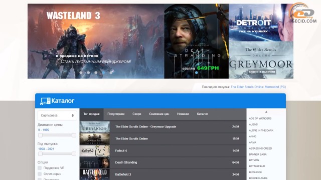Viewport: 321px width, 180px height.
Task: Click the Battlefield 3 list thumbnail
Action: (95, 174)
